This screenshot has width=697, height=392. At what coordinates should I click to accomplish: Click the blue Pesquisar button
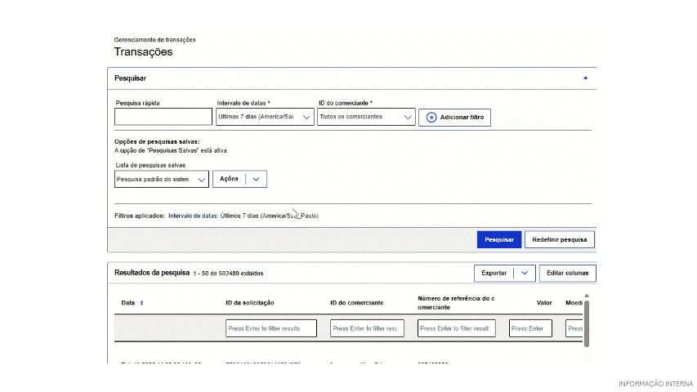tap(498, 239)
